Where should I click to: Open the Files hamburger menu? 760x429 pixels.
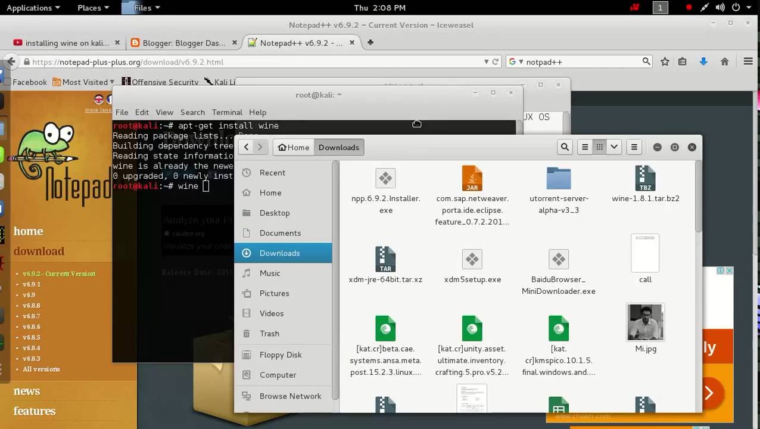(x=634, y=147)
